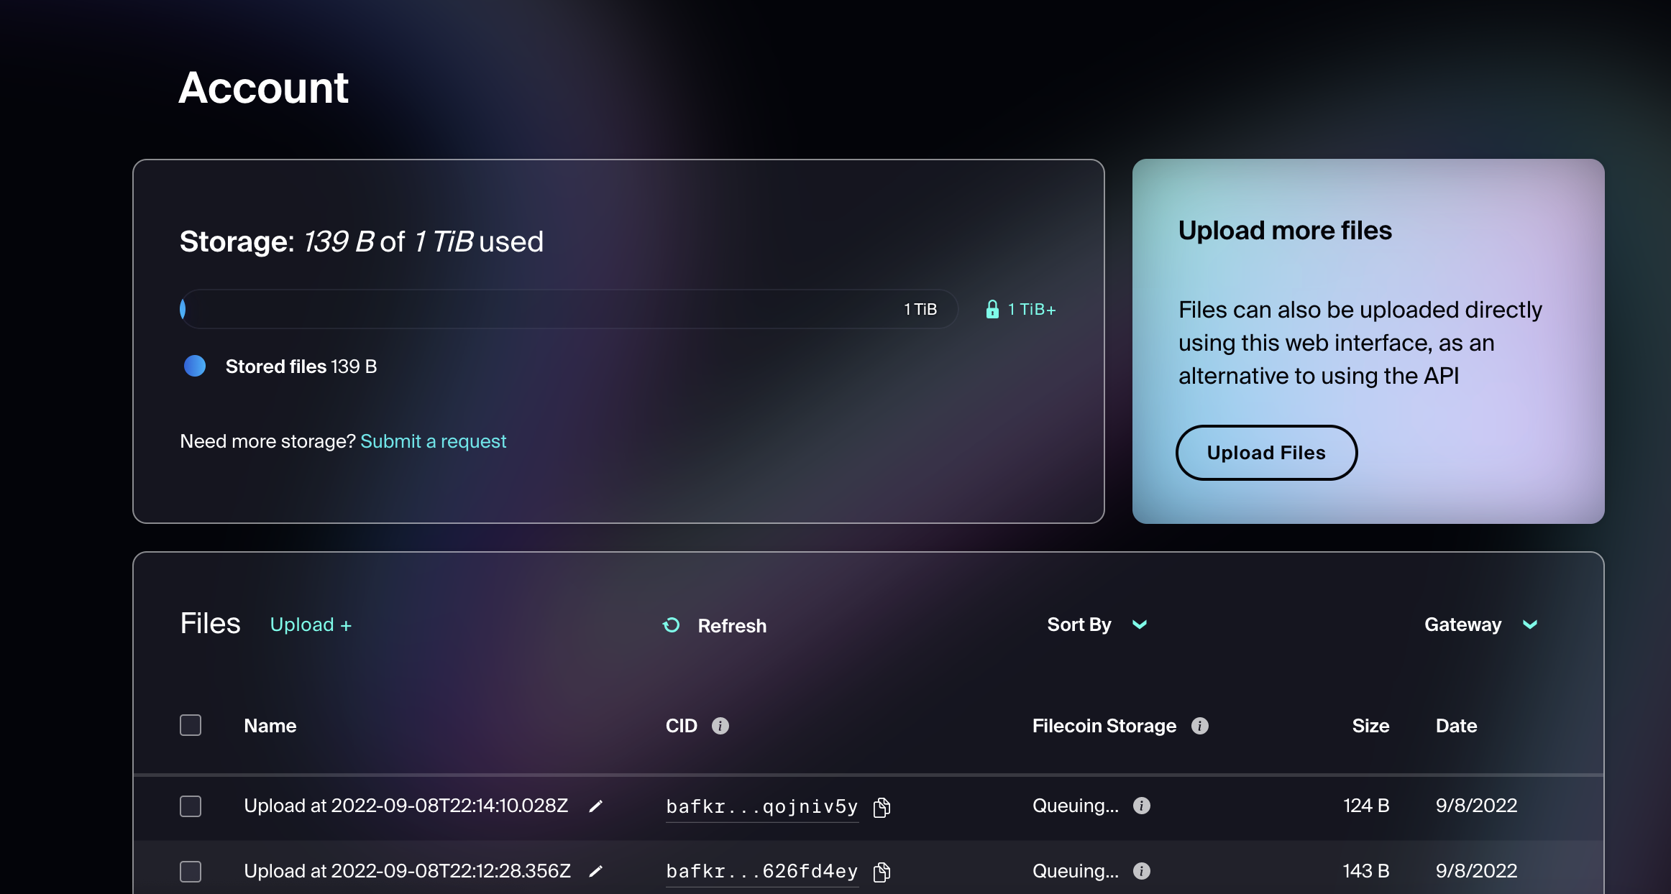Check the 22:14:10.028Z upload row checkbox
The height and width of the screenshot is (894, 1671).
point(191,806)
